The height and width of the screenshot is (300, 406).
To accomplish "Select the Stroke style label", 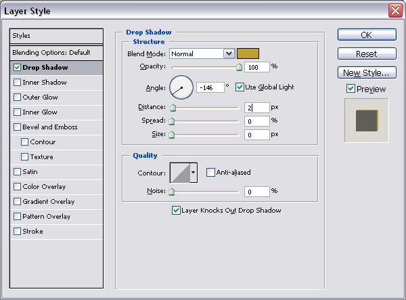I will 33,232.
